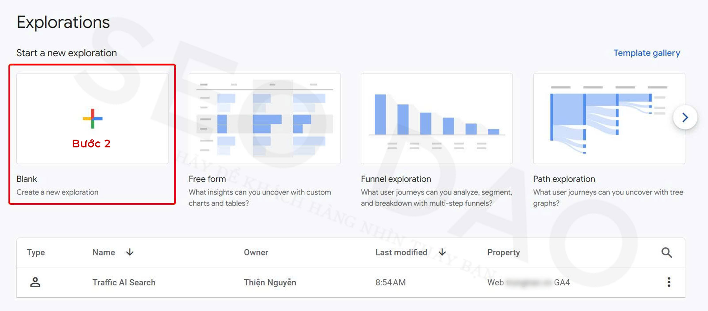Select the Path exploration template thumbnail

[x=609, y=118]
